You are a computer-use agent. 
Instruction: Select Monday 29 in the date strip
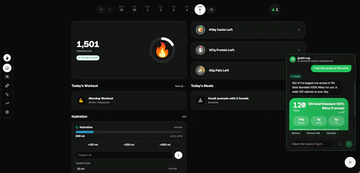tap(121, 9)
